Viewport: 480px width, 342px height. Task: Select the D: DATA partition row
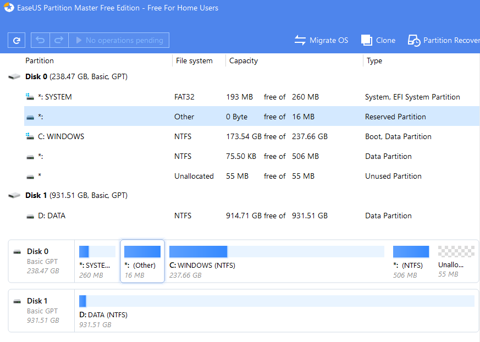(x=220, y=216)
